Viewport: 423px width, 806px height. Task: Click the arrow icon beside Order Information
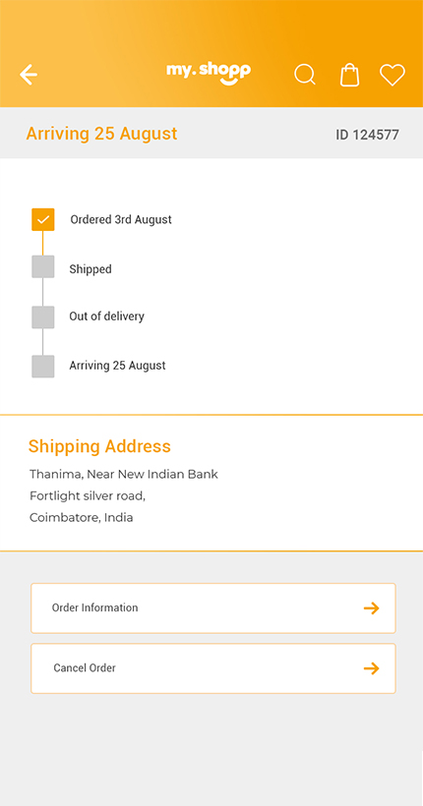coord(371,608)
